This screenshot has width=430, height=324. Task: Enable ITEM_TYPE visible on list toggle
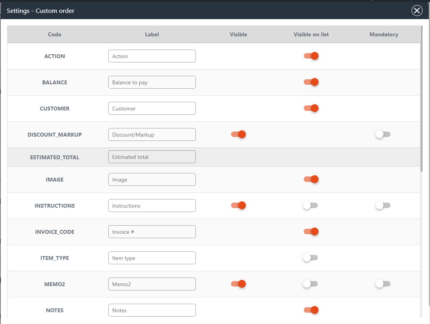[311, 258]
